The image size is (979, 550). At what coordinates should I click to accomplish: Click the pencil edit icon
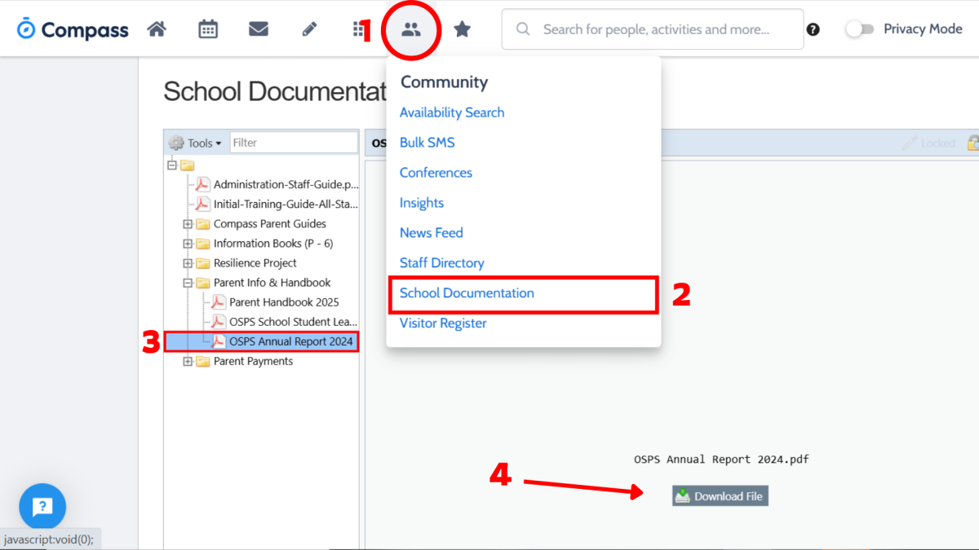click(x=309, y=29)
